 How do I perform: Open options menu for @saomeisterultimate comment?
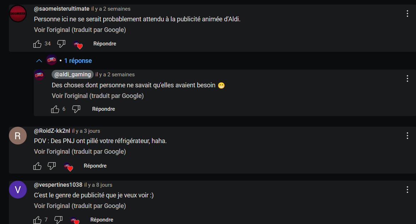coord(407,13)
